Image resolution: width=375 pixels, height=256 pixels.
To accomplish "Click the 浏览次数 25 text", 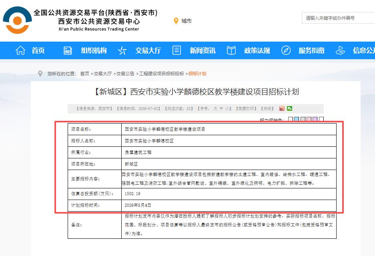I will 179,108.
